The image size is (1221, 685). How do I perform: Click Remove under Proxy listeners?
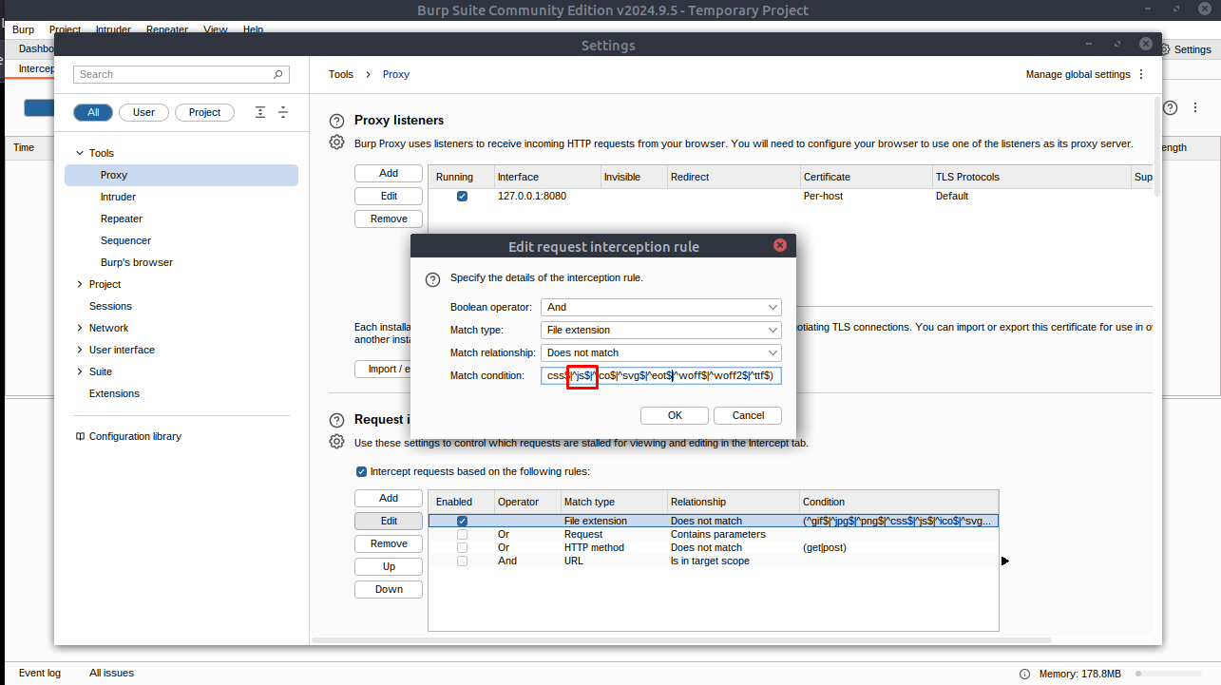[x=389, y=219]
